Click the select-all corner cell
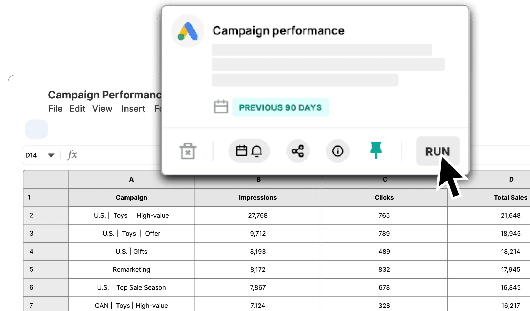The height and width of the screenshot is (311, 530). (46, 179)
